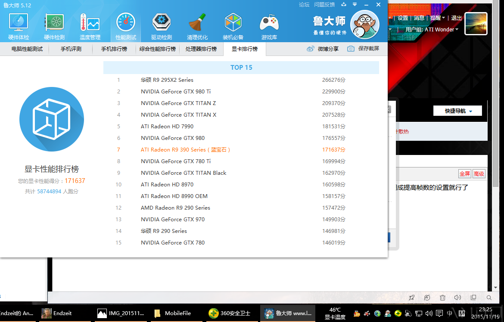Image resolution: width=504 pixels, height=322 pixels.
Task: Open the title bar main menu arrow
Action: click(355, 4)
